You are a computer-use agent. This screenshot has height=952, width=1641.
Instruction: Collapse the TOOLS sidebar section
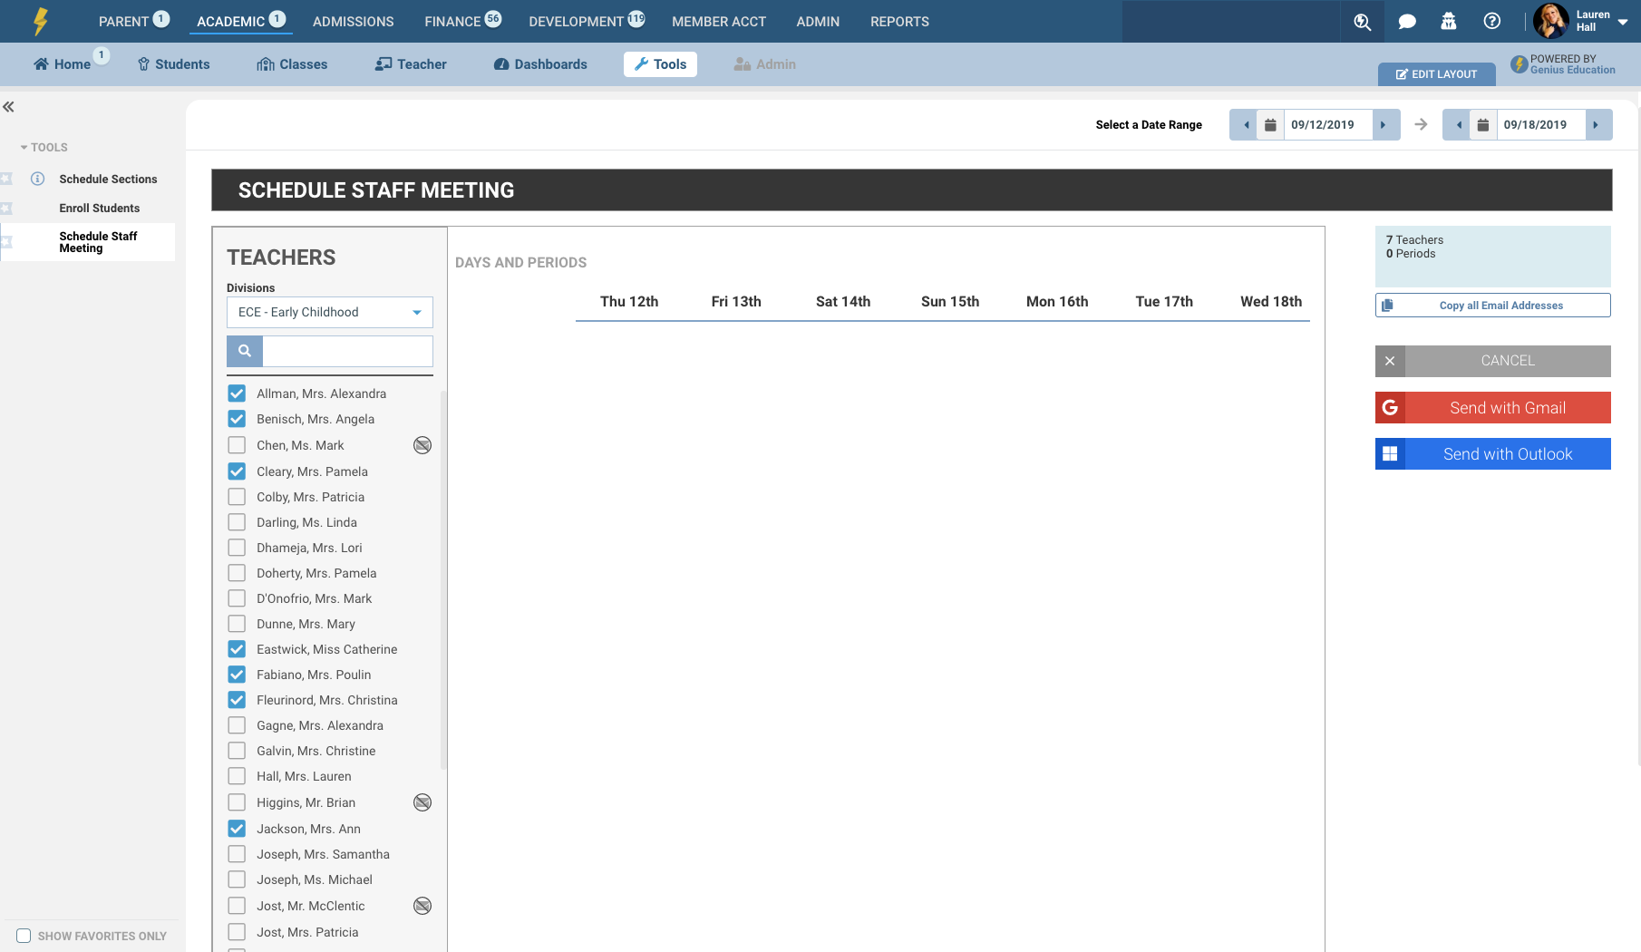click(44, 147)
